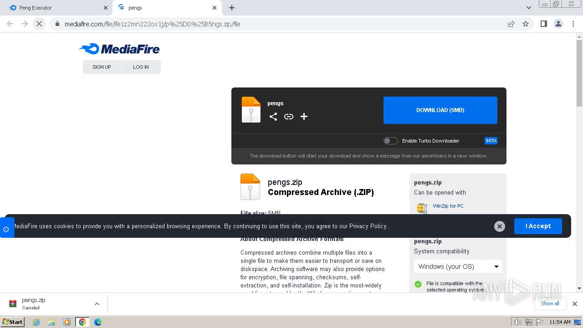The image size is (583, 328).
Task: Open the Windows (your OS) dropdown
Action: click(458, 266)
